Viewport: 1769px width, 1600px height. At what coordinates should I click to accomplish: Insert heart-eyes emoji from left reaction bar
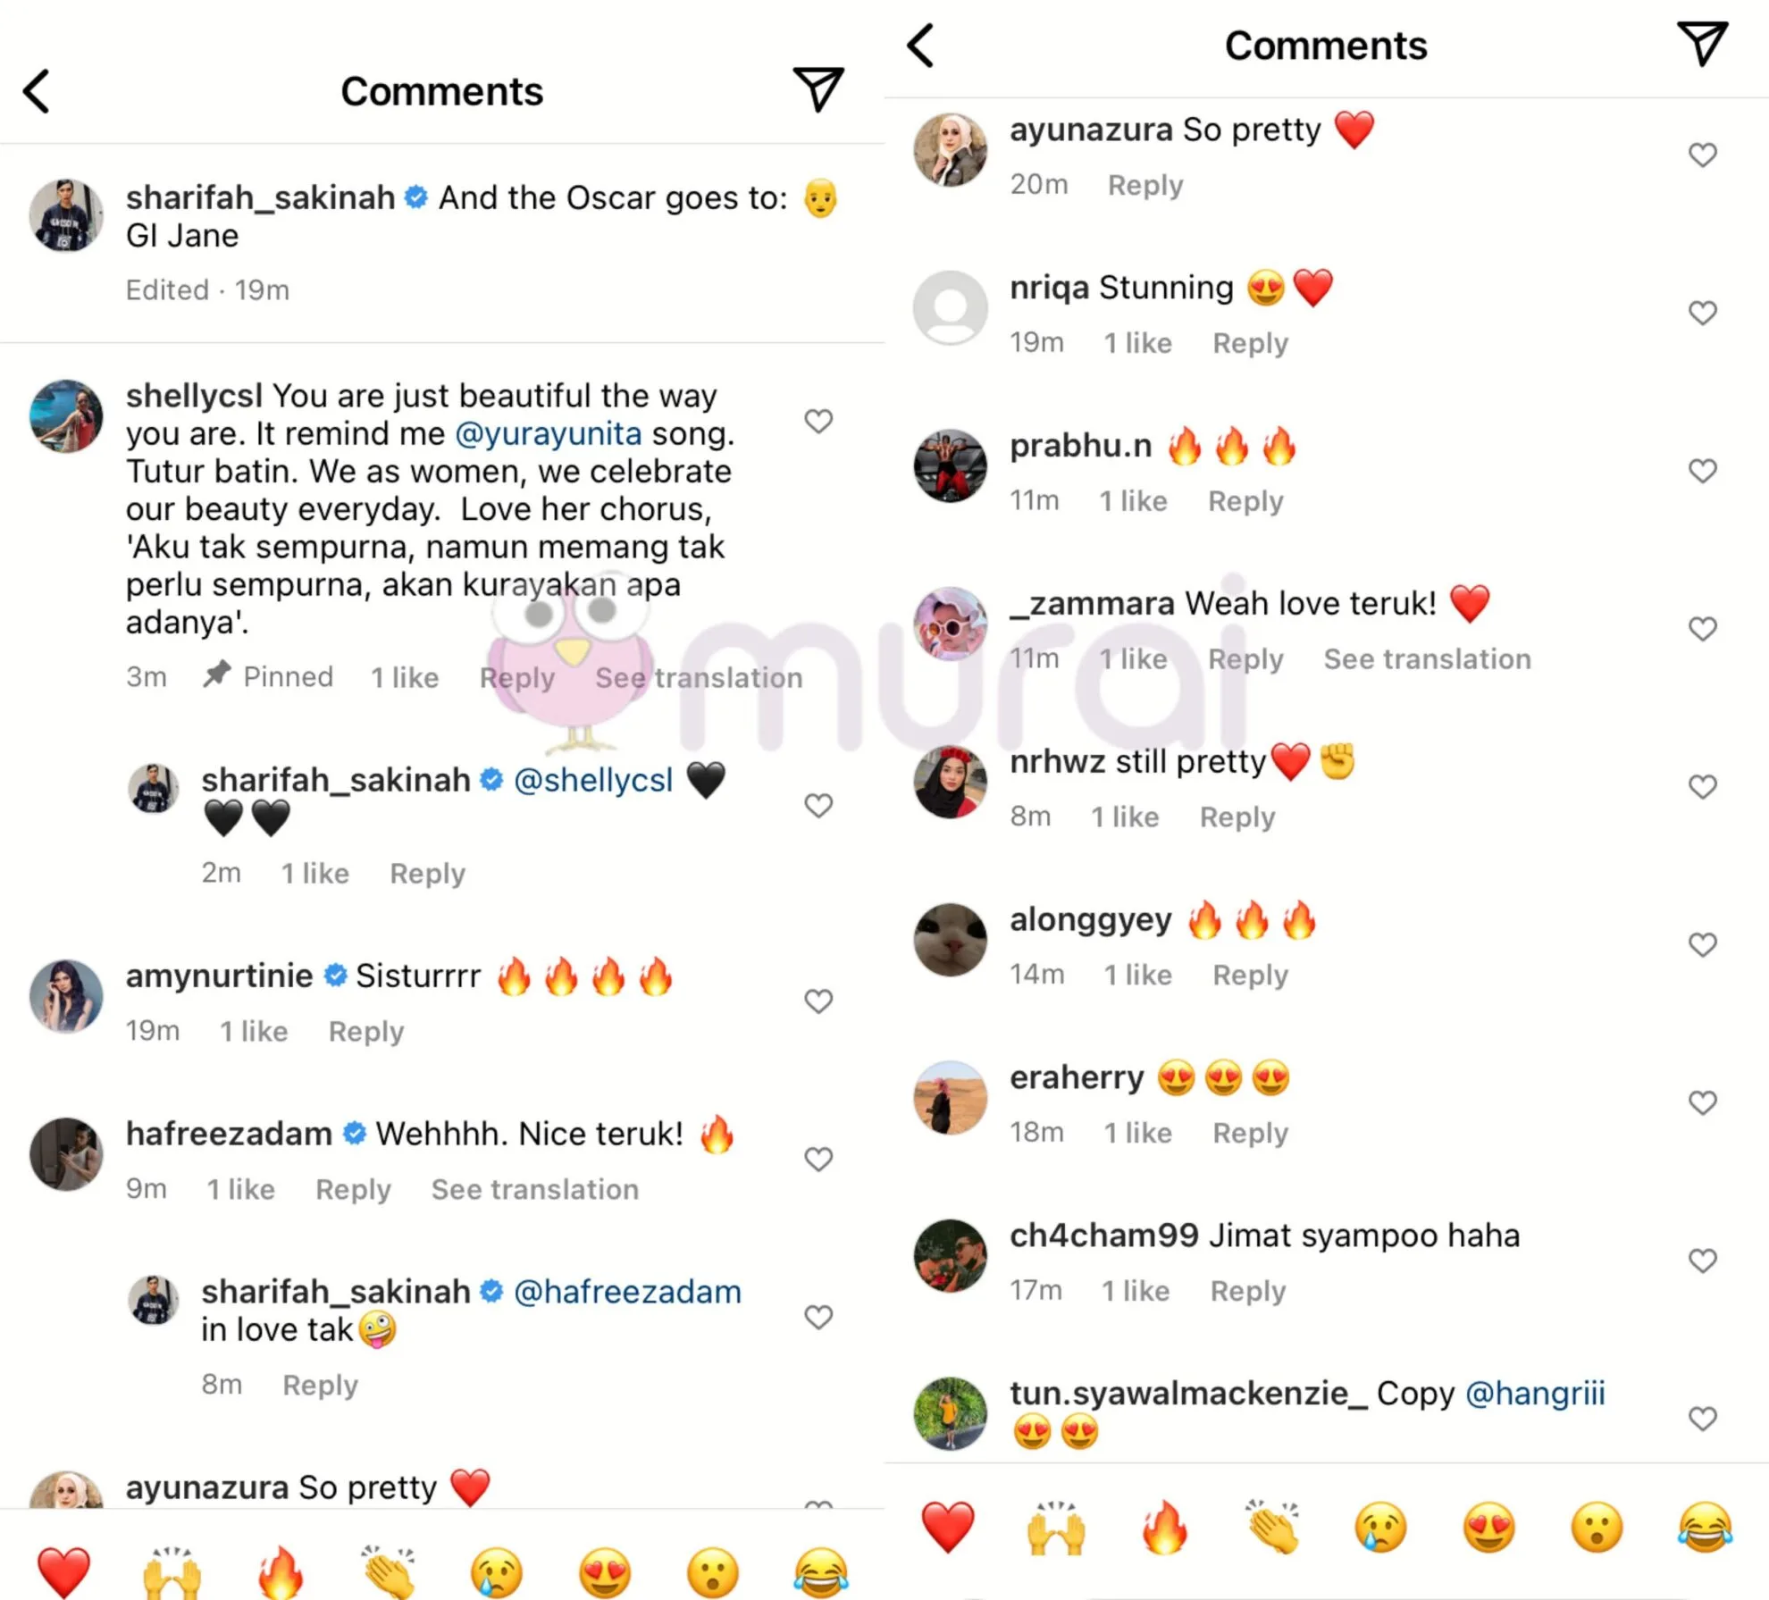(x=605, y=1572)
